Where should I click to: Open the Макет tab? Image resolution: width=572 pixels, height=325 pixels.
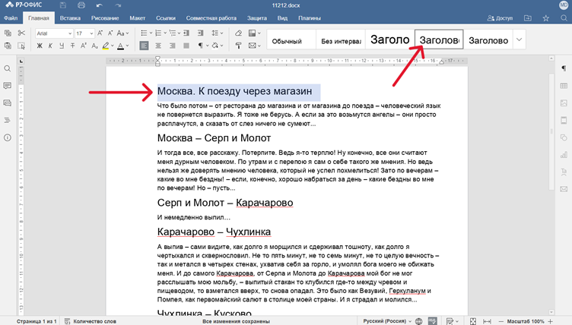point(138,17)
